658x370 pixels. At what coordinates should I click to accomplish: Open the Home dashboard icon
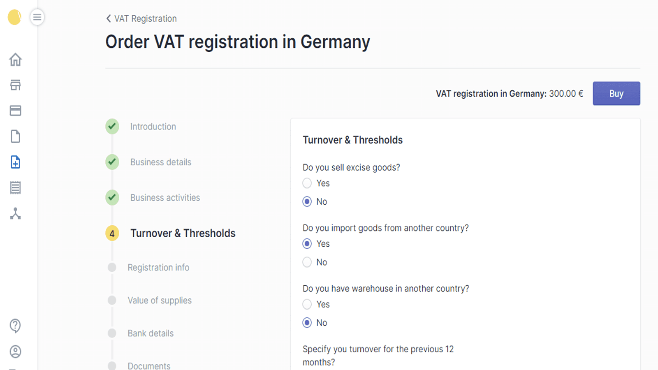coord(15,60)
